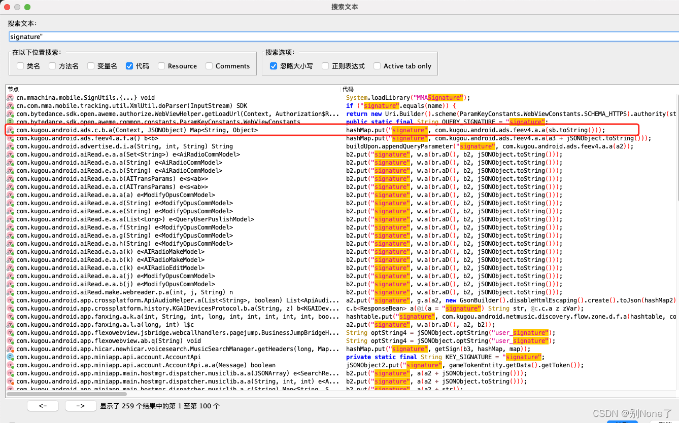Select the advertise.d.i.a(String, int, String) result row
This screenshot has height=423, width=679.
117,146
